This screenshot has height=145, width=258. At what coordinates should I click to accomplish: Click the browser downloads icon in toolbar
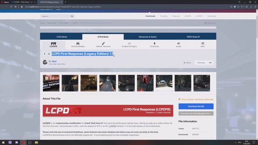coord(251,7)
